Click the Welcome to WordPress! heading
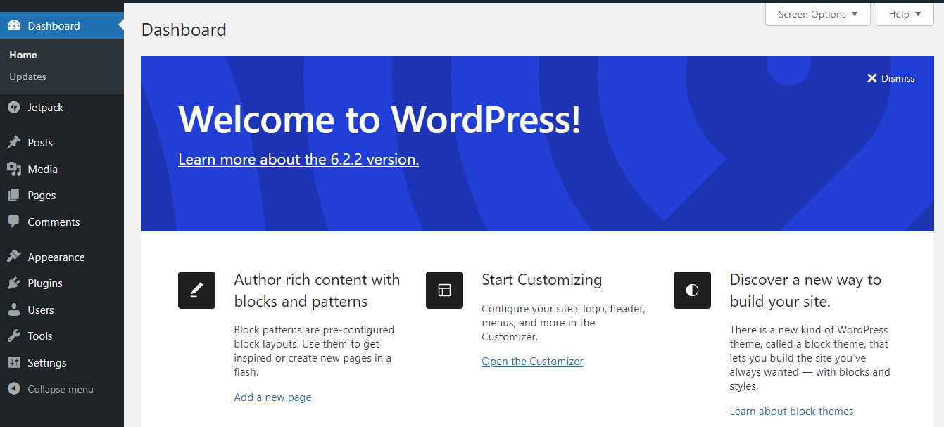Image resolution: width=944 pixels, height=427 pixels. coord(380,119)
